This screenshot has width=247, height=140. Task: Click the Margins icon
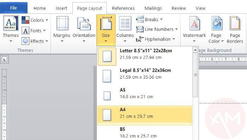pos(63,23)
